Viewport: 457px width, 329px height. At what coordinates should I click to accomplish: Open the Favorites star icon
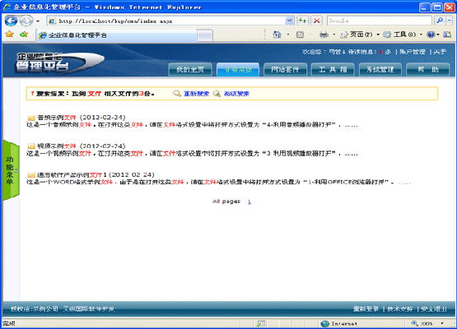click(x=10, y=35)
